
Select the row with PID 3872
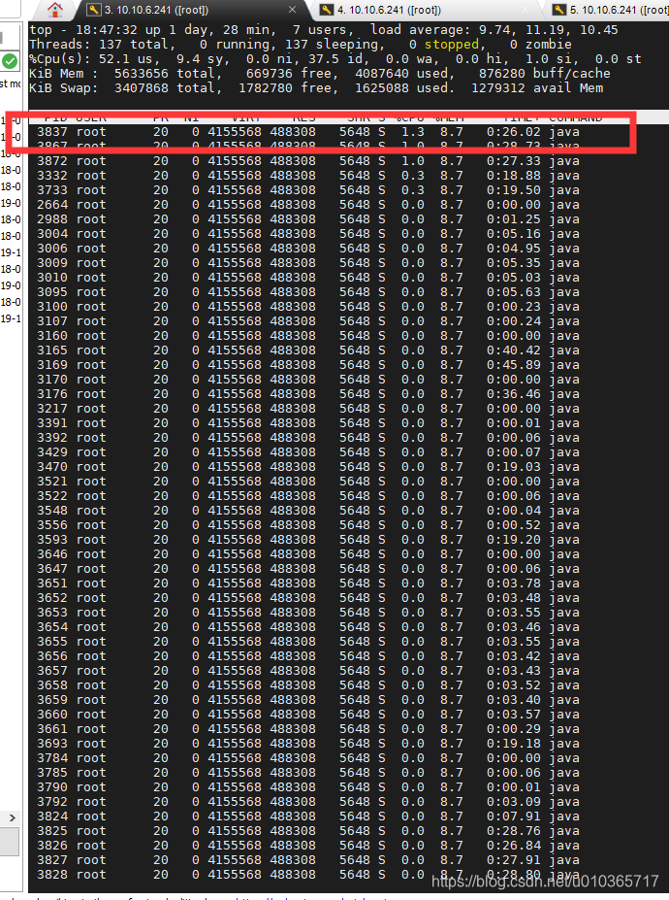308,161
